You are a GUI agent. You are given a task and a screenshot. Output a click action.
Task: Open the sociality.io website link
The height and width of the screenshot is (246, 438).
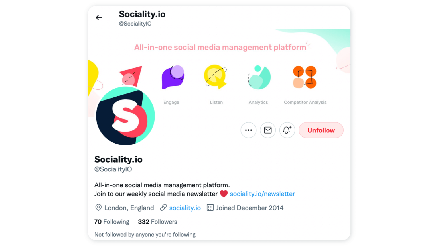pos(185,208)
